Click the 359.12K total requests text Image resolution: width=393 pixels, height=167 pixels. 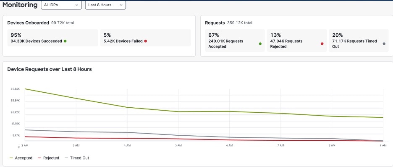[x=240, y=23]
